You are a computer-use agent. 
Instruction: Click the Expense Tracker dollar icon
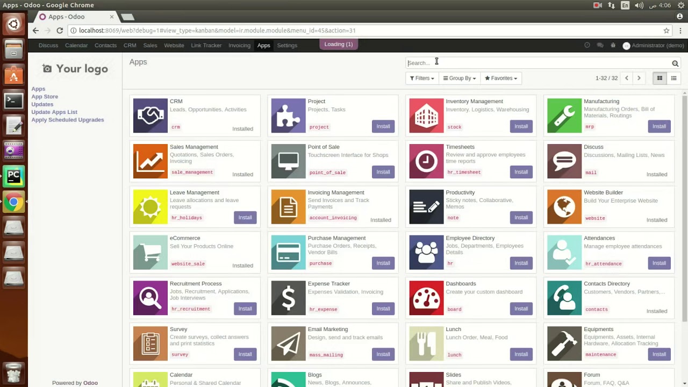[x=288, y=298]
